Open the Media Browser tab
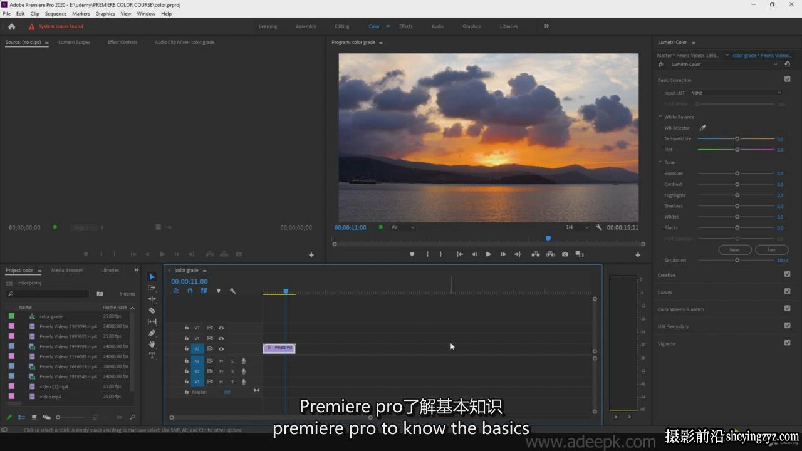This screenshot has height=451, width=802. pyautogui.click(x=67, y=270)
